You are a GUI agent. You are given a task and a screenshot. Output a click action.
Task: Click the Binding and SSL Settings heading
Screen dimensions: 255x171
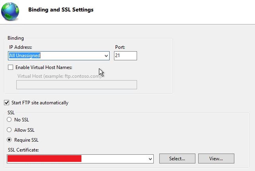coord(61,10)
